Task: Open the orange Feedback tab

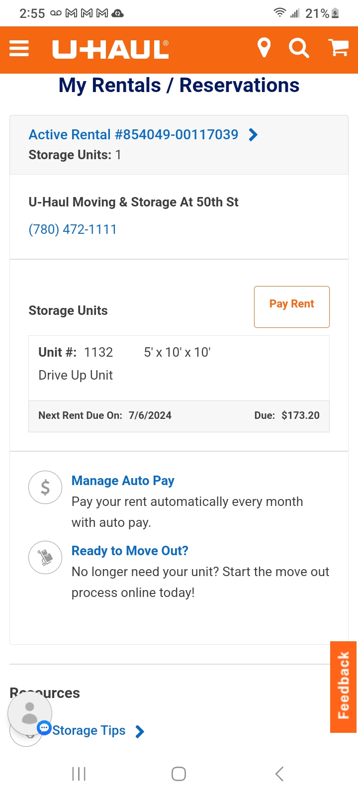Action: pyautogui.click(x=343, y=687)
